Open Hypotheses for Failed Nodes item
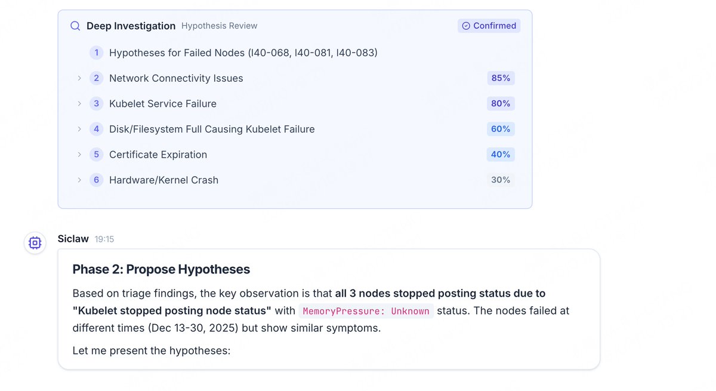Image resolution: width=716 pixels, height=391 pixels. click(243, 53)
